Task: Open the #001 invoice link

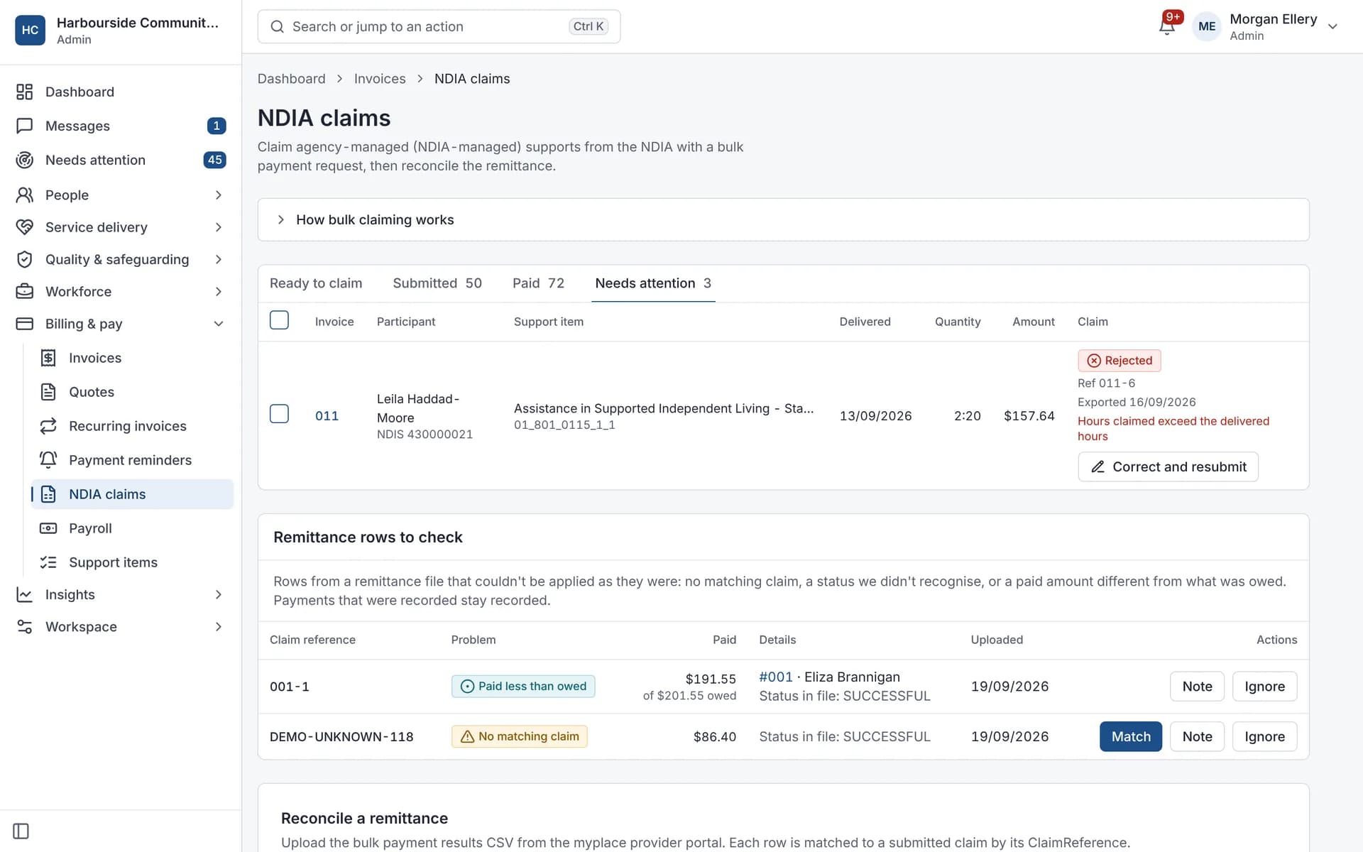Action: pos(775,677)
